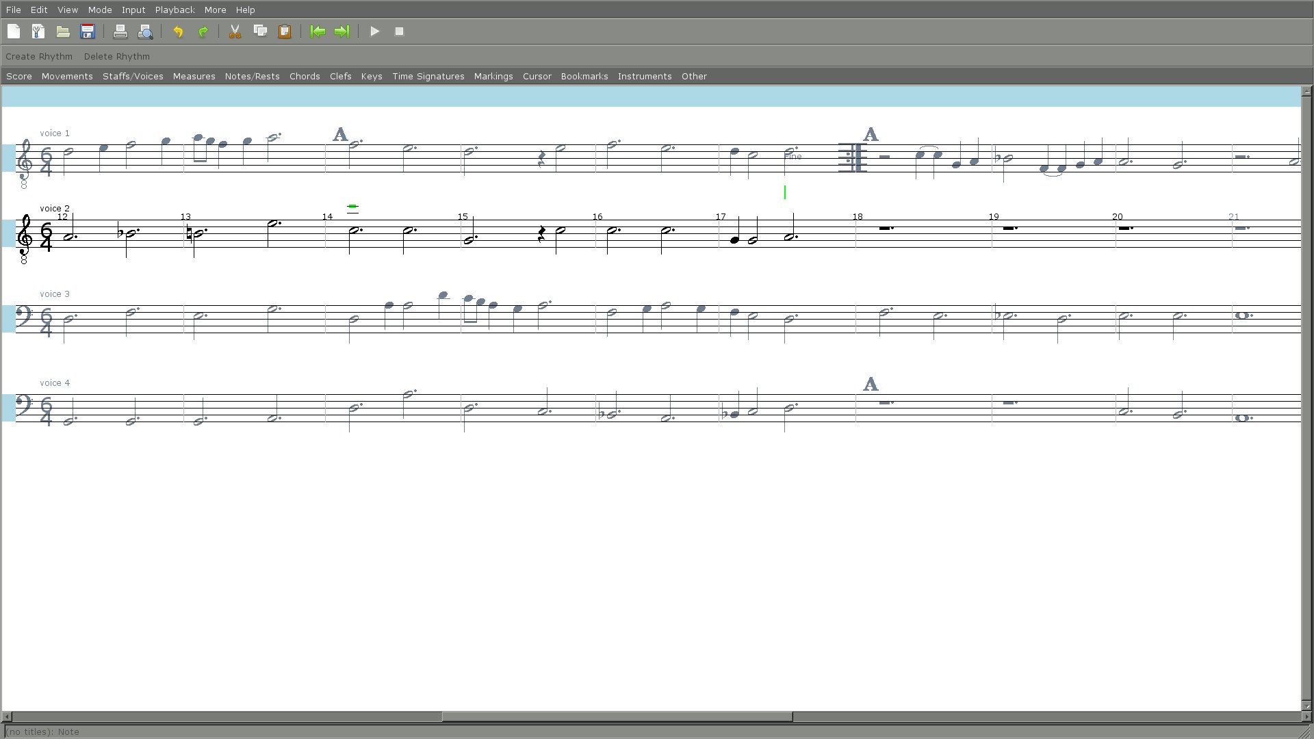Screen dimensions: 1314x739
Task: Click the Create Rhythm button
Action: pos(39,56)
